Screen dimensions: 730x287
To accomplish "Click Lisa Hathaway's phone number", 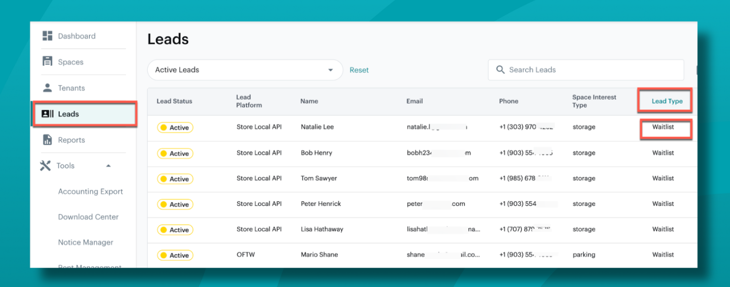I will coord(525,229).
